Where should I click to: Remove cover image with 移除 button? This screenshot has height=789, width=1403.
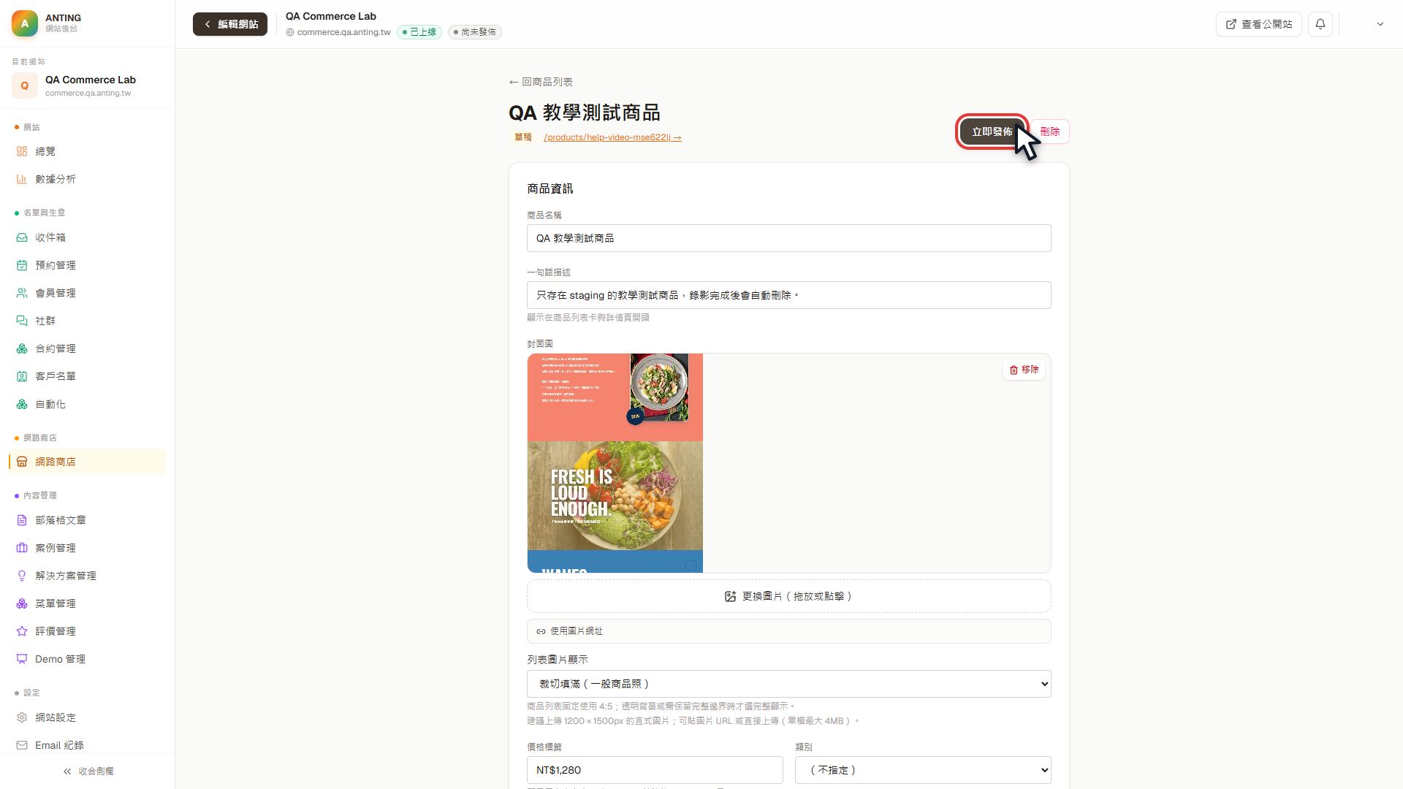click(1024, 370)
